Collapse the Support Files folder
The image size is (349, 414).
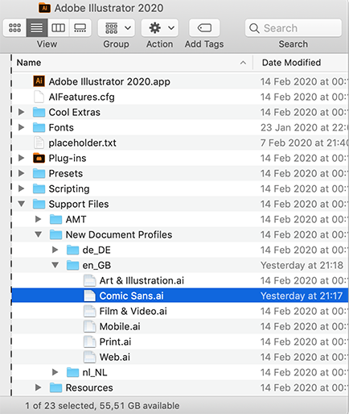point(22,204)
